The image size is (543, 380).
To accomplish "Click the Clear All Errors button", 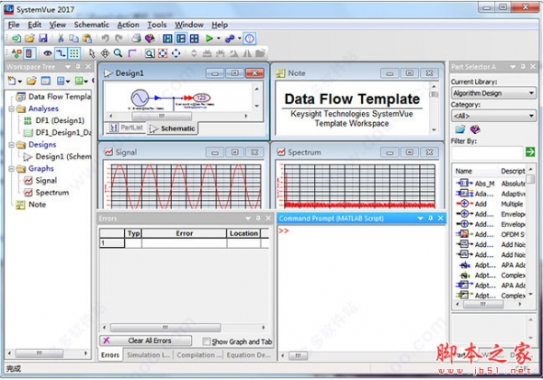I will (146, 340).
